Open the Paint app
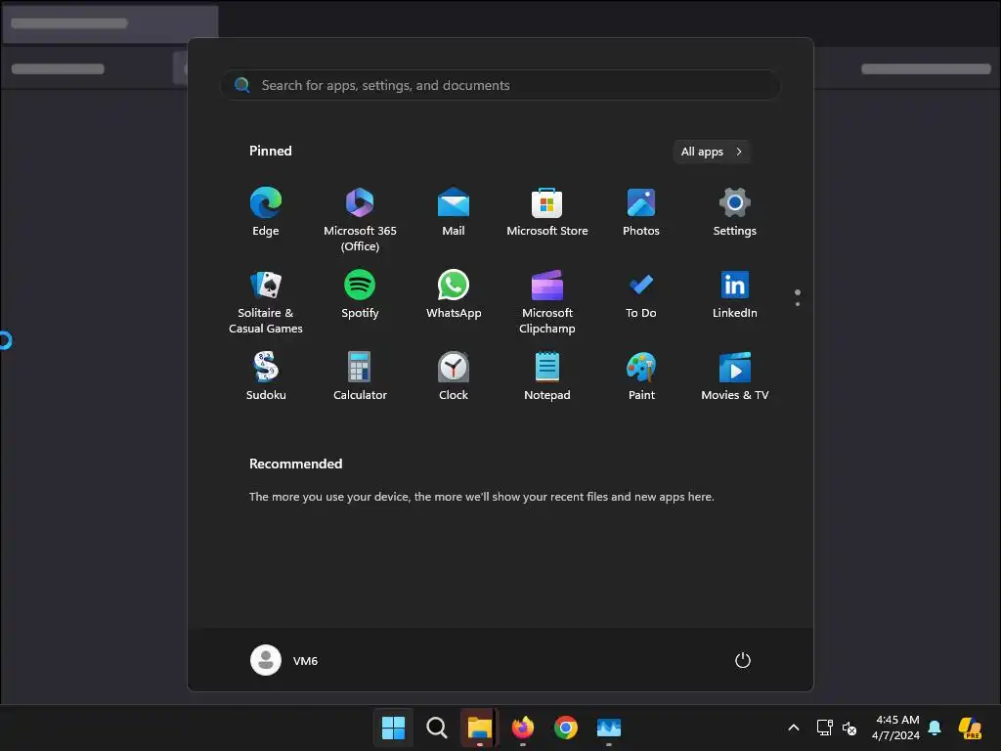 [x=641, y=376]
